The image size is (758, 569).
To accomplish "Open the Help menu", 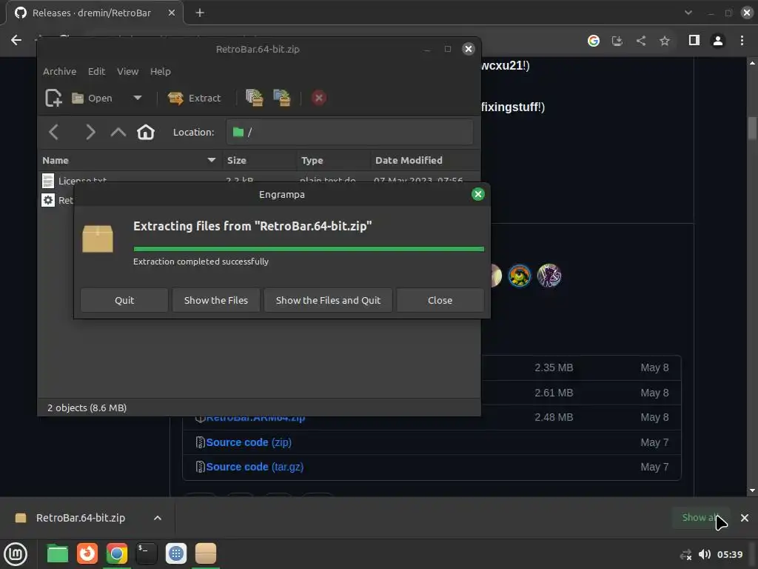I will pos(160,72).
